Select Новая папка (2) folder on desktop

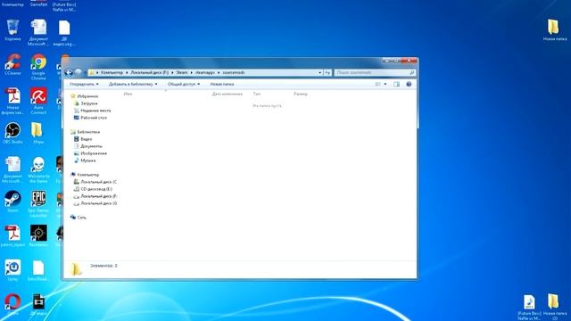(x=555, y=307)
